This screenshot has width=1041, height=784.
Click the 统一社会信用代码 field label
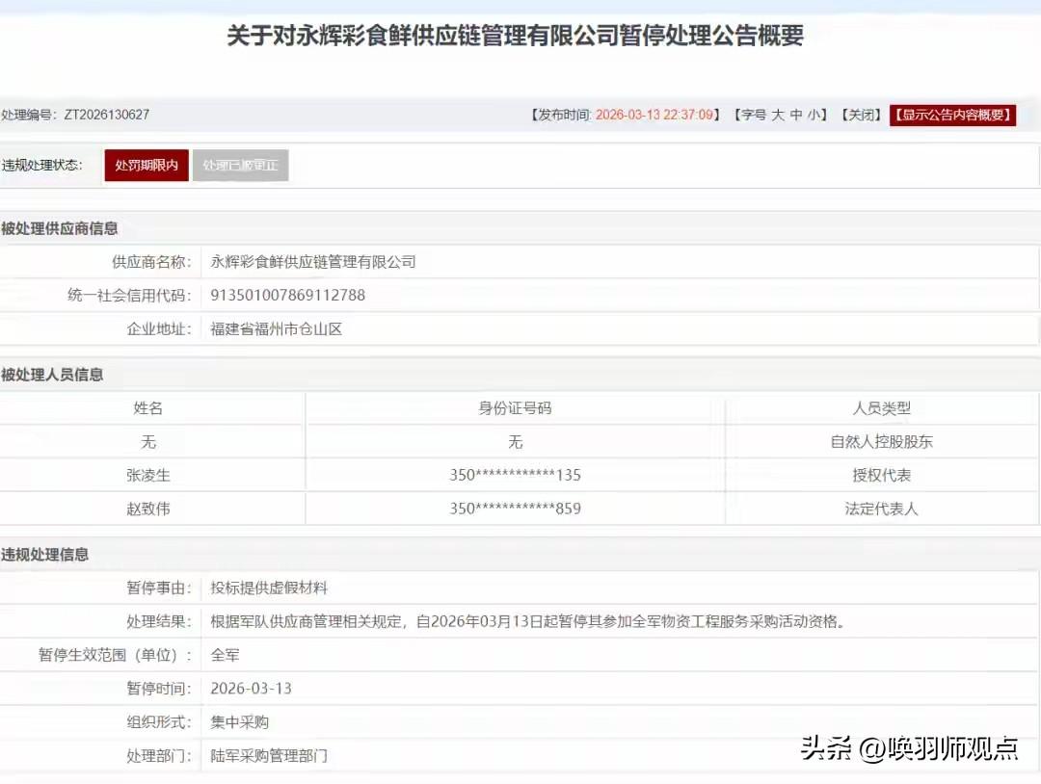pyautogui.click(x=129, y=295)
